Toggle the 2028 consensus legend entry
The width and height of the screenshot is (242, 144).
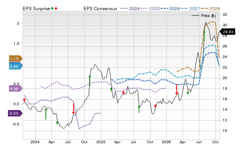click(x=210, y=9)
